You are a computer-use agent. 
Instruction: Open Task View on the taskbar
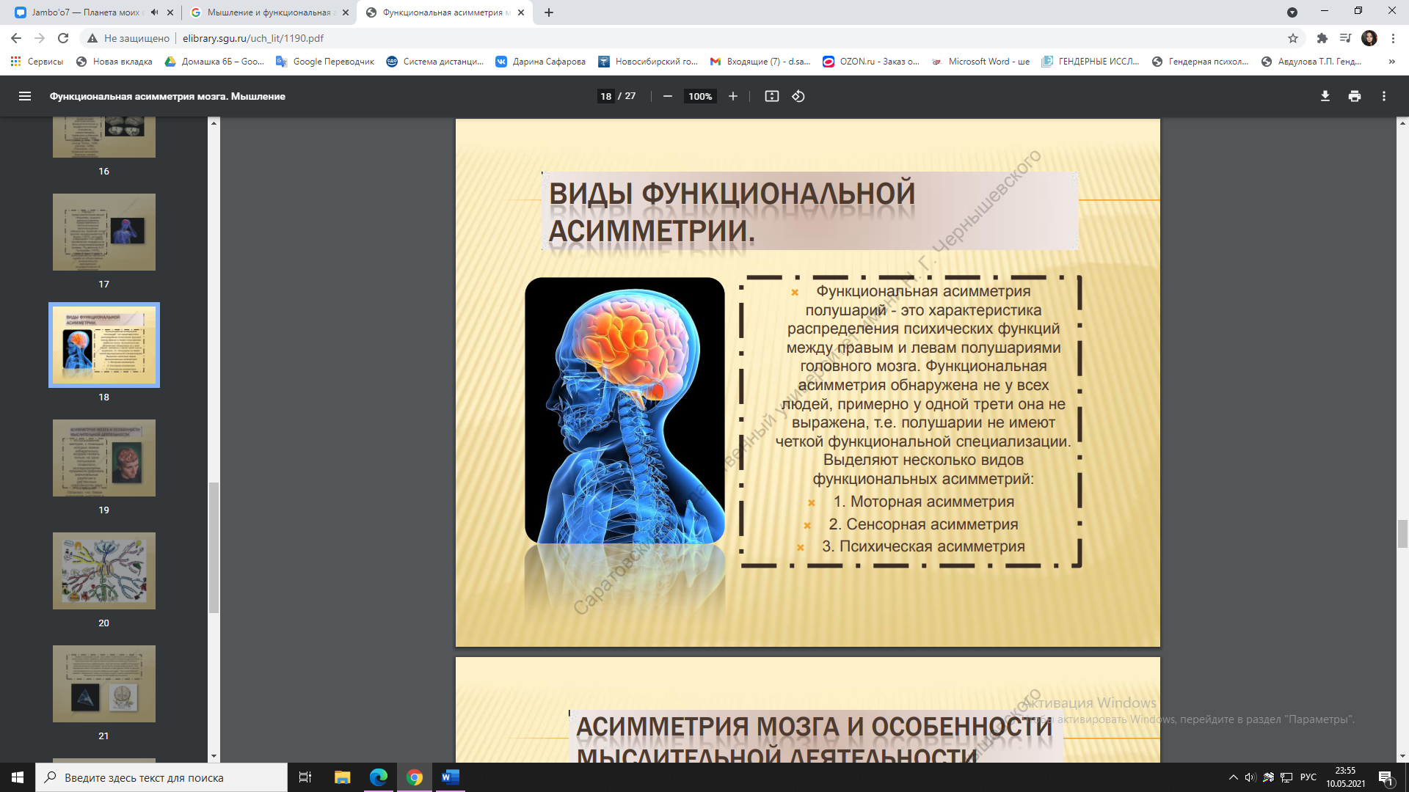305,777
